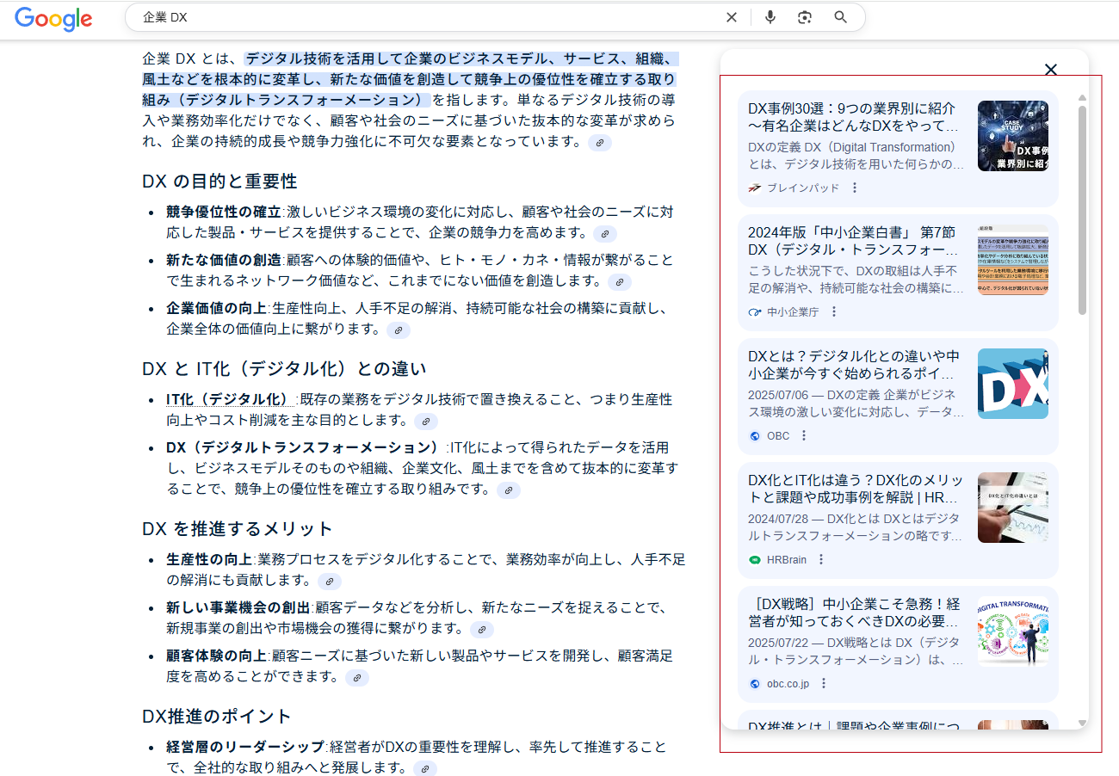
Task: Open the DX事例30選 article link
Action: 852,117
